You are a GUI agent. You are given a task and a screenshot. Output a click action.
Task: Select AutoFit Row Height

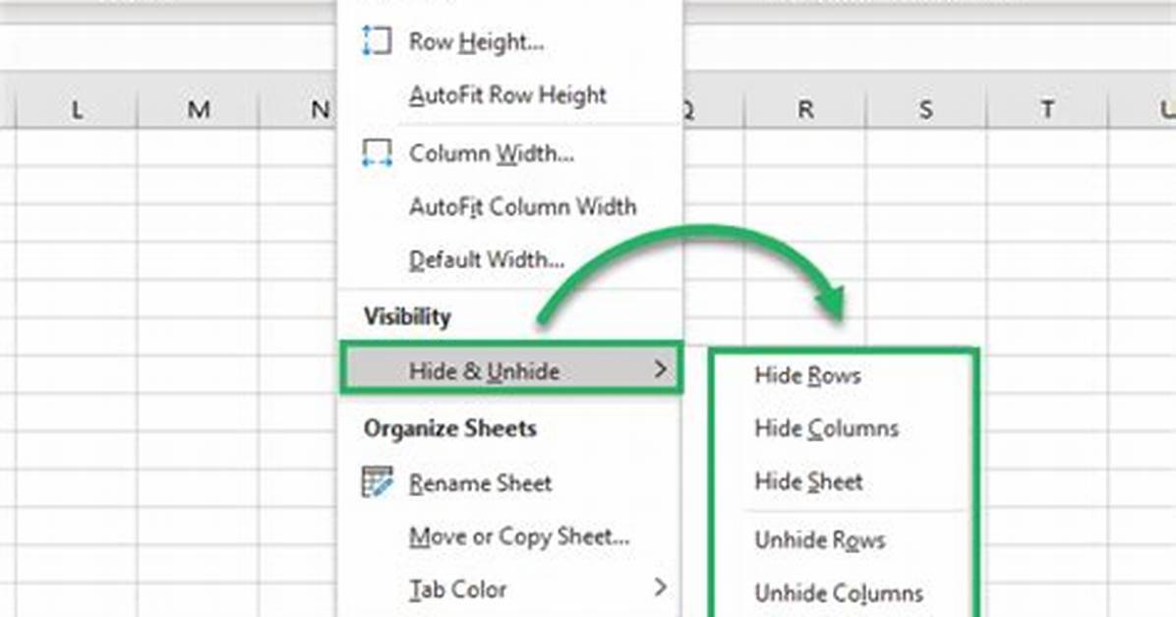[x=507, y=96]
